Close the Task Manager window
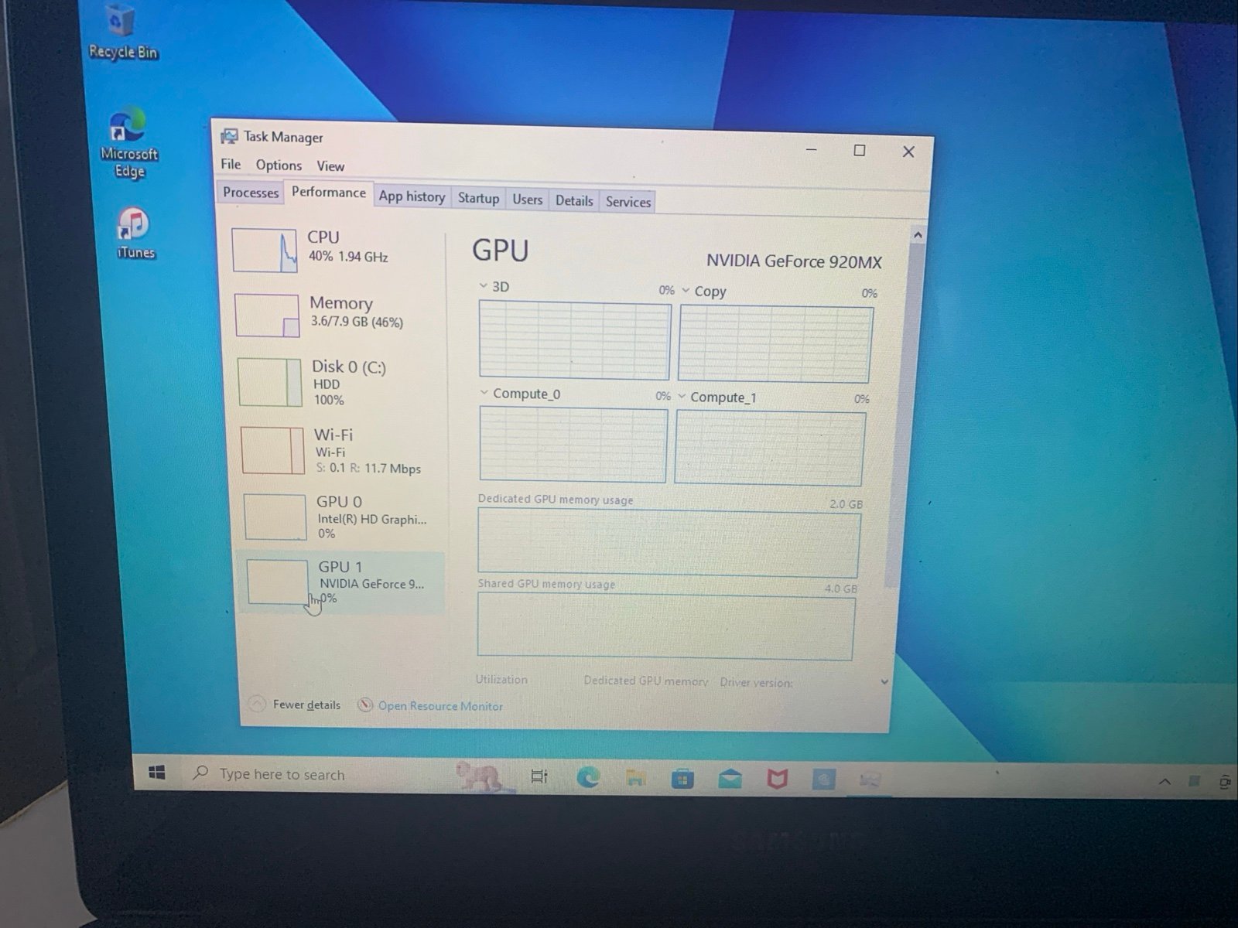Screen dimensions: 1238x928 [x=908, y=152]
